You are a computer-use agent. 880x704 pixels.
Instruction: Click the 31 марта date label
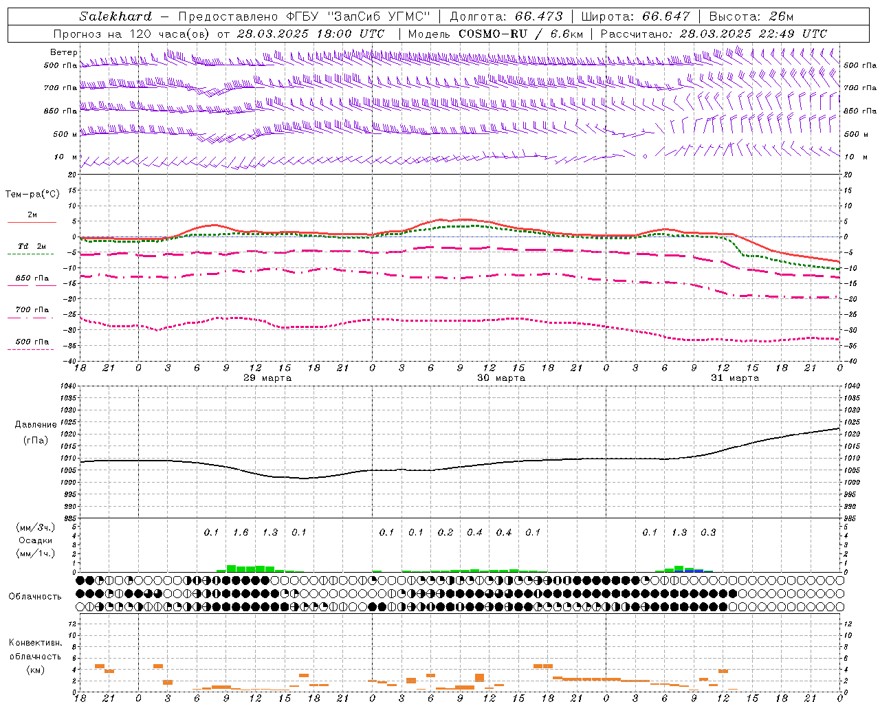pos(735,378)
